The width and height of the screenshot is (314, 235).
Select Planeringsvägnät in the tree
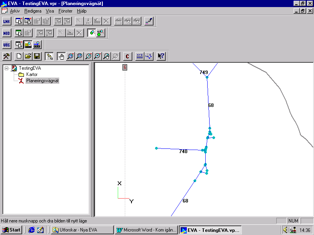click(42, 81)
